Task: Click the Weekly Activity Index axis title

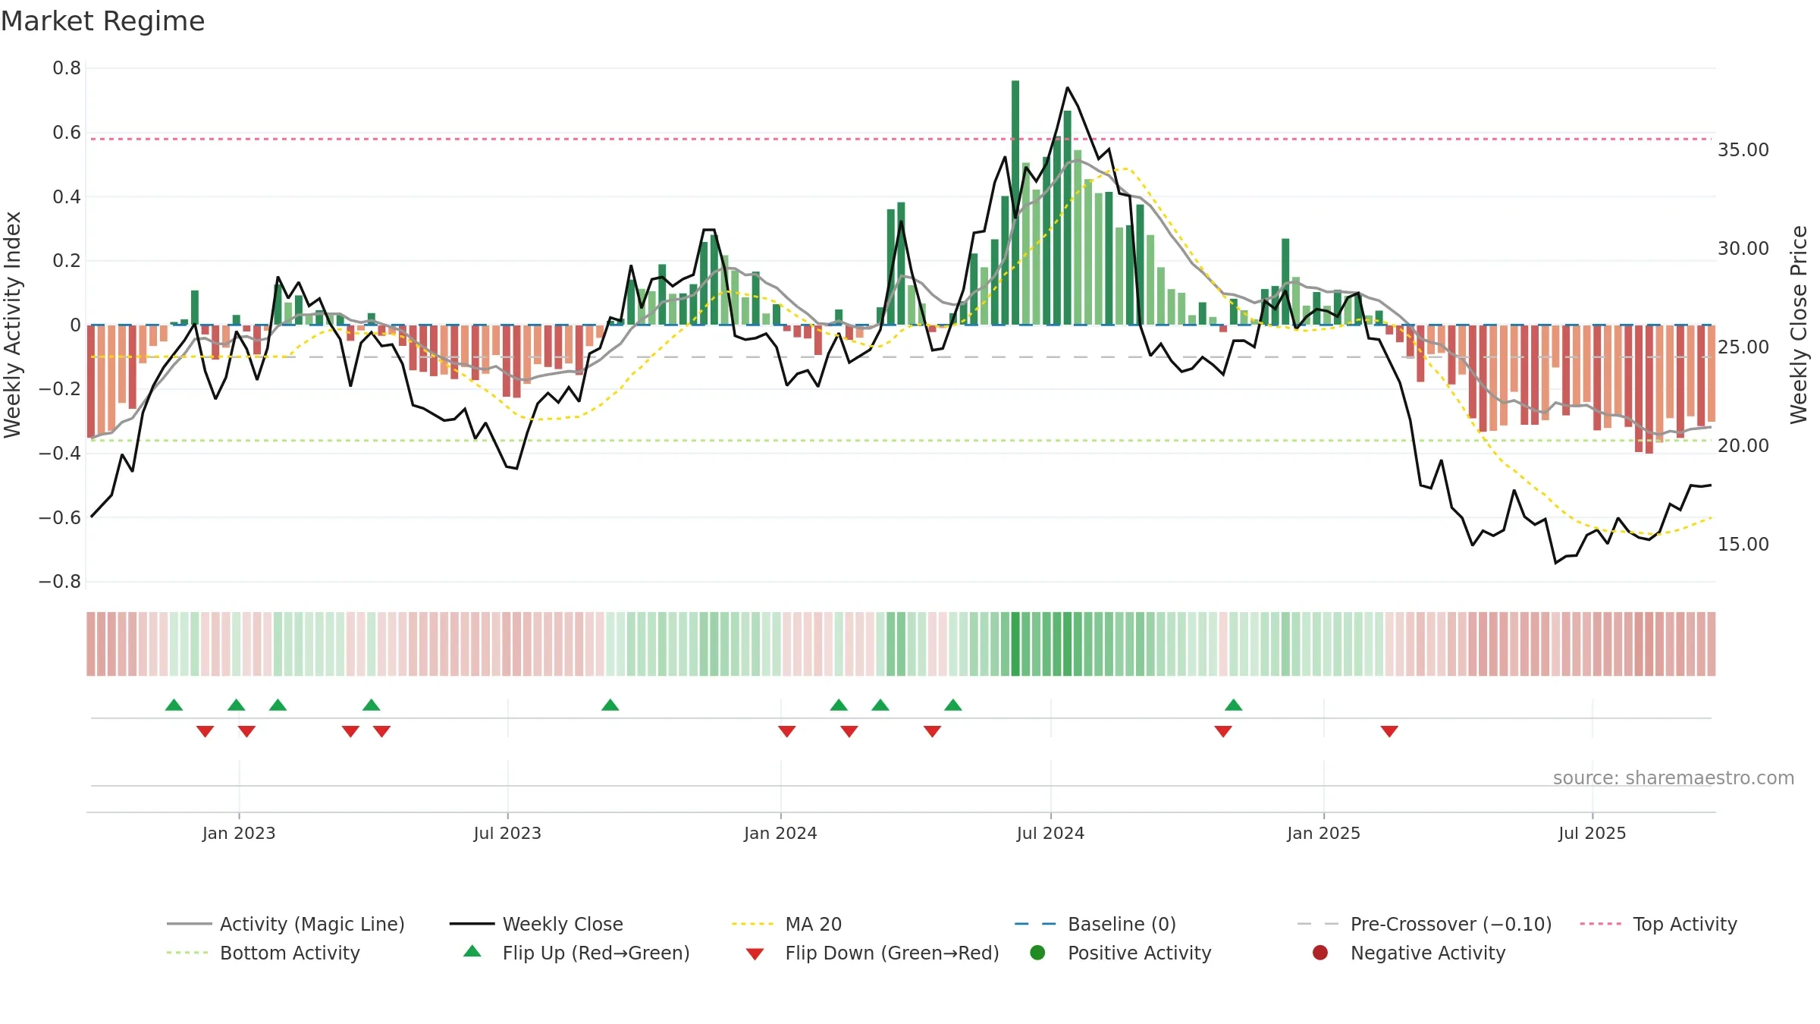Action: click(12, 325)
